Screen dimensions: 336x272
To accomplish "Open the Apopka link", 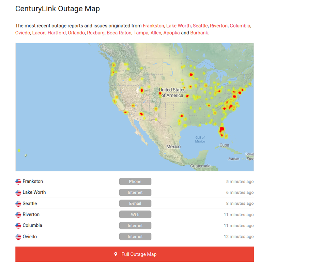I will click(171, 33).
